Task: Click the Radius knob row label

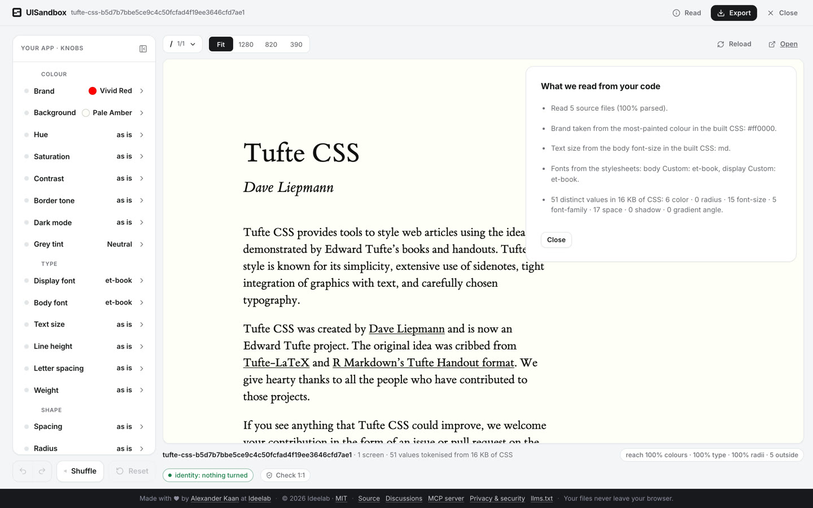Action: pyautogui.click(x=46, y=449)
